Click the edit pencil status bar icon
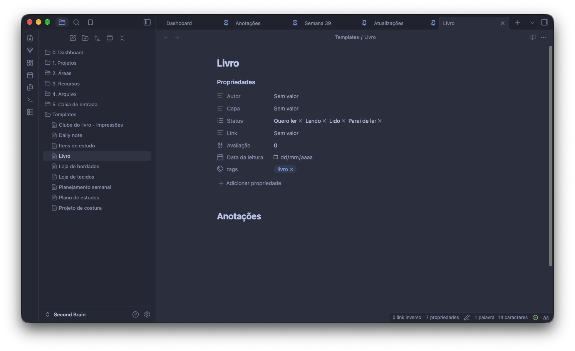The width and height of the screenshot is (575, 351). coord(467,318)
